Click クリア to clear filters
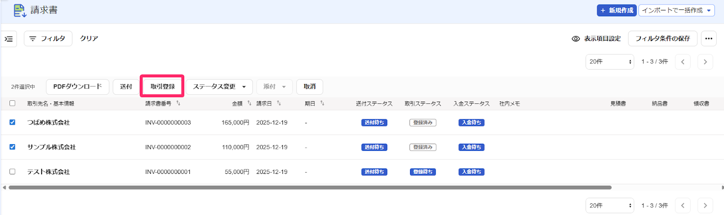 [x=89, y=39]
